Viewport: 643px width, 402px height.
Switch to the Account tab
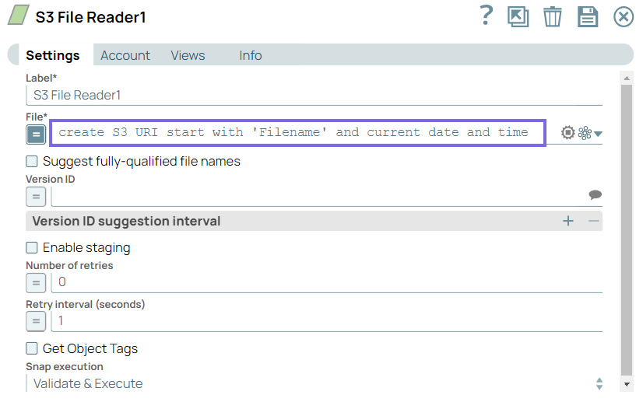(x=125, y=55)
